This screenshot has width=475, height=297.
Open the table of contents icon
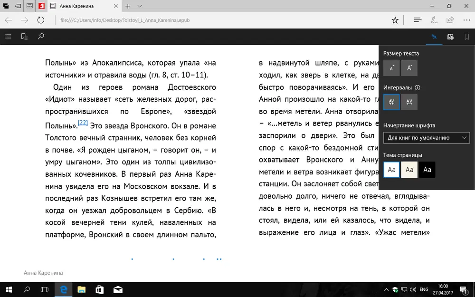8,37
